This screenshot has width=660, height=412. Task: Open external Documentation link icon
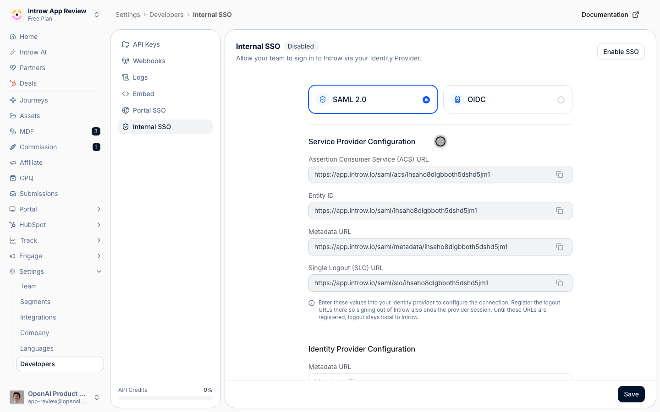click(x=636, y=15)
